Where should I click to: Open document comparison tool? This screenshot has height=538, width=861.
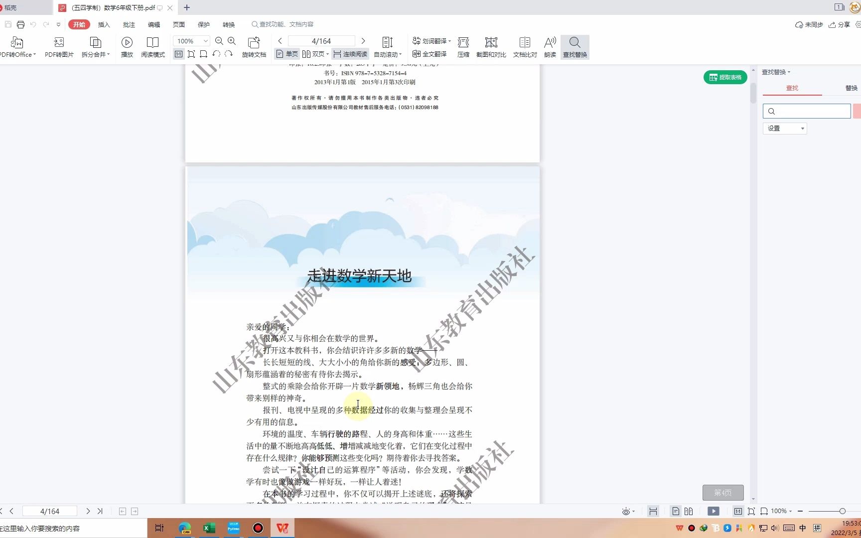coord(525,47)
